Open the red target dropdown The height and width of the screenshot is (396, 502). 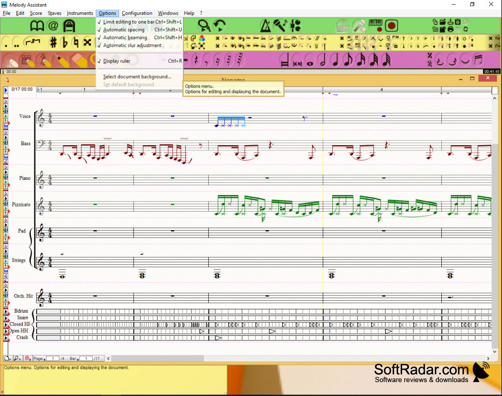point(28,358)
